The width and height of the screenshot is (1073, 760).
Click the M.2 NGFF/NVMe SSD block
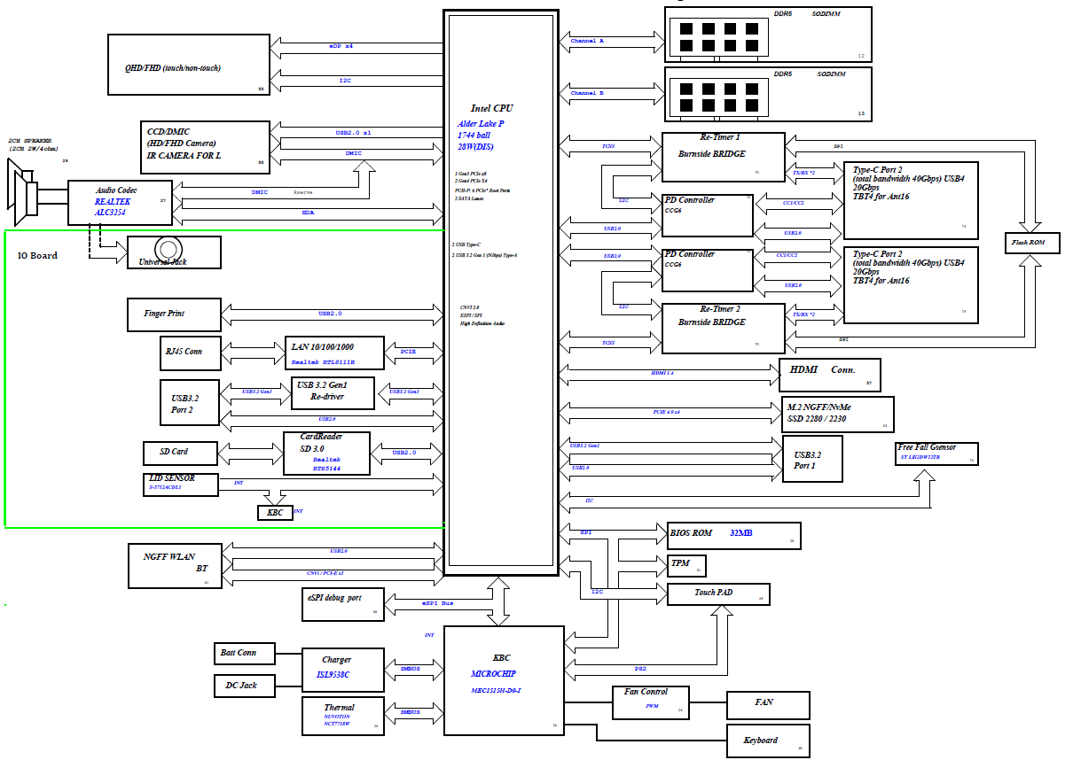[x=837, y=414]
